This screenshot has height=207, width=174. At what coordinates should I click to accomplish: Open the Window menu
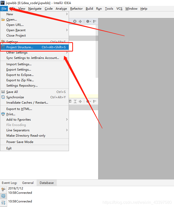point(131,9)
